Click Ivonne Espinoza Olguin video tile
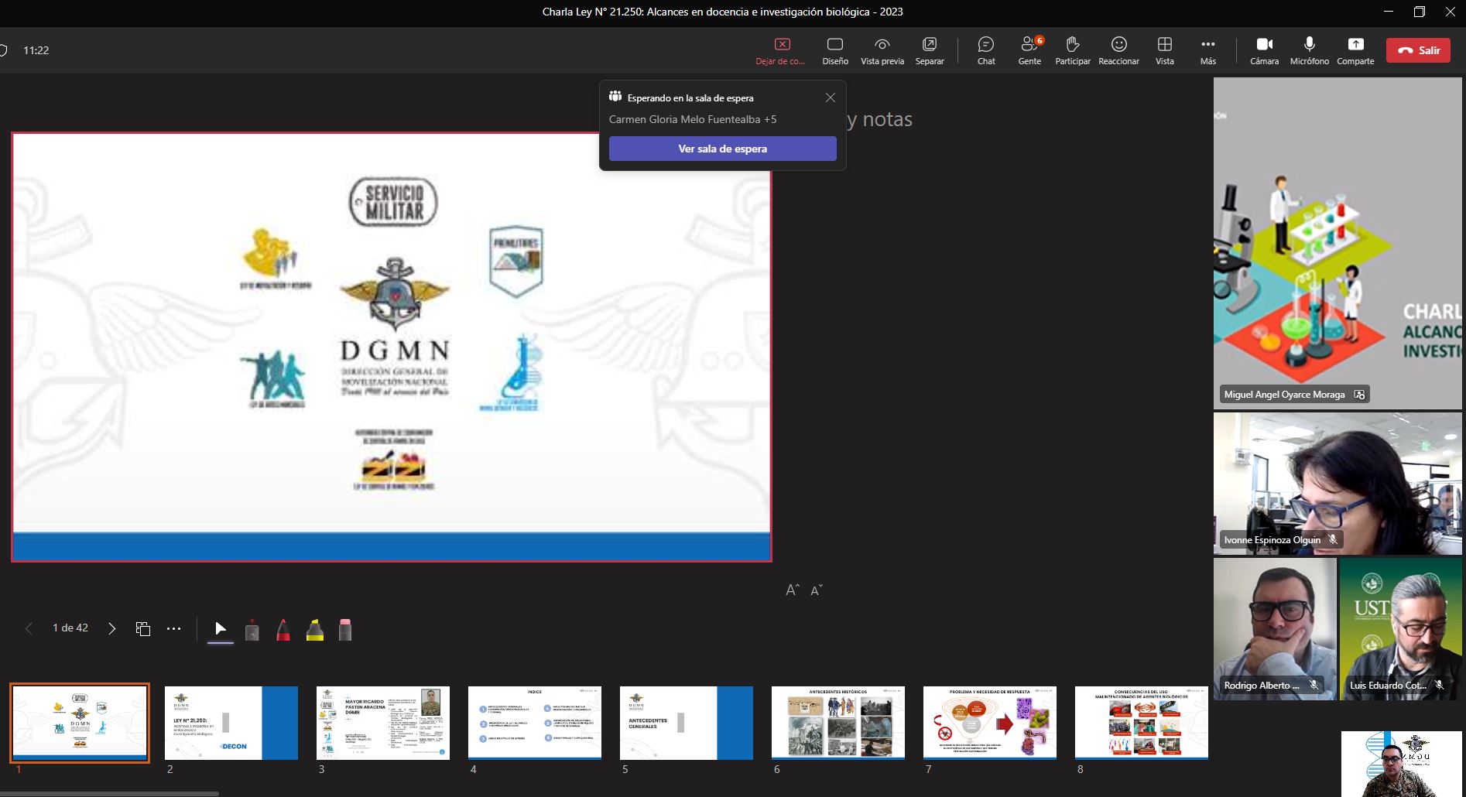The height and width of the screenshot is (797, 1466). [x=1338, y=484]
